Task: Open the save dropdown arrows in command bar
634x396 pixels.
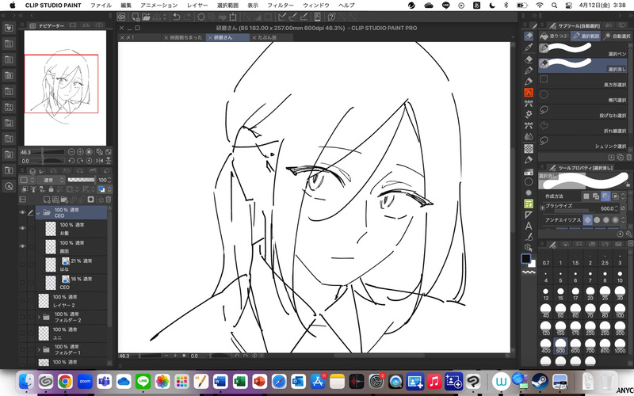Action: coord(165,17)
